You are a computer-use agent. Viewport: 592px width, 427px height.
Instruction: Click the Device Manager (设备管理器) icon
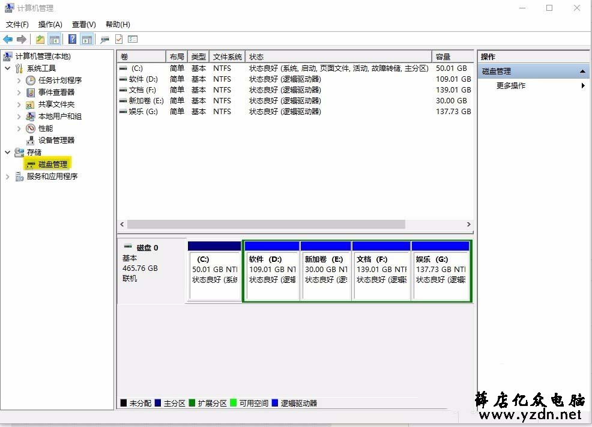(31, 141)
